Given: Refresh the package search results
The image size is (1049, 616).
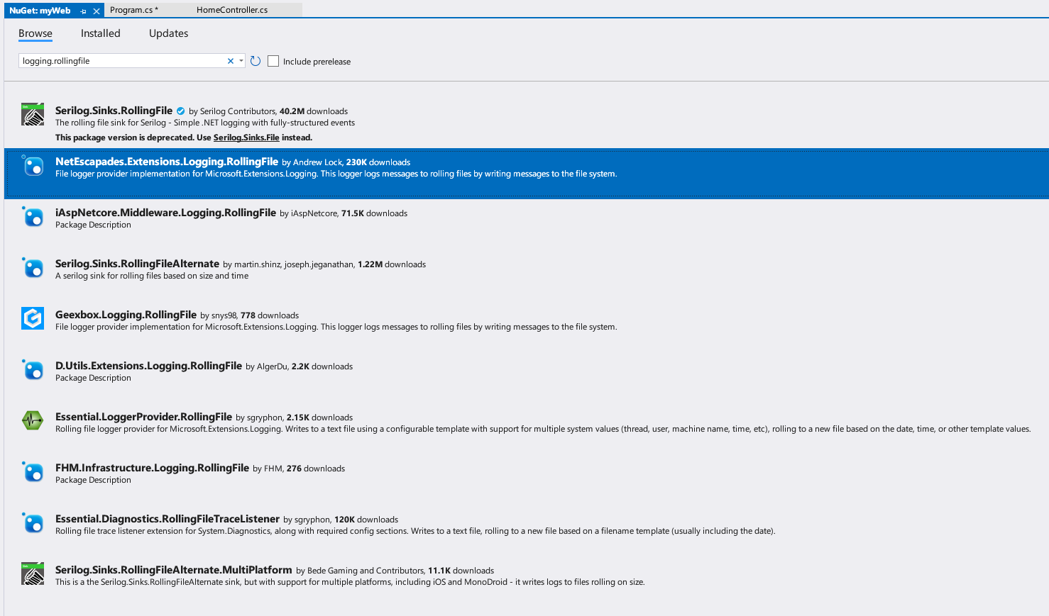Looking at the screenshot, I should tap(256, 61).
